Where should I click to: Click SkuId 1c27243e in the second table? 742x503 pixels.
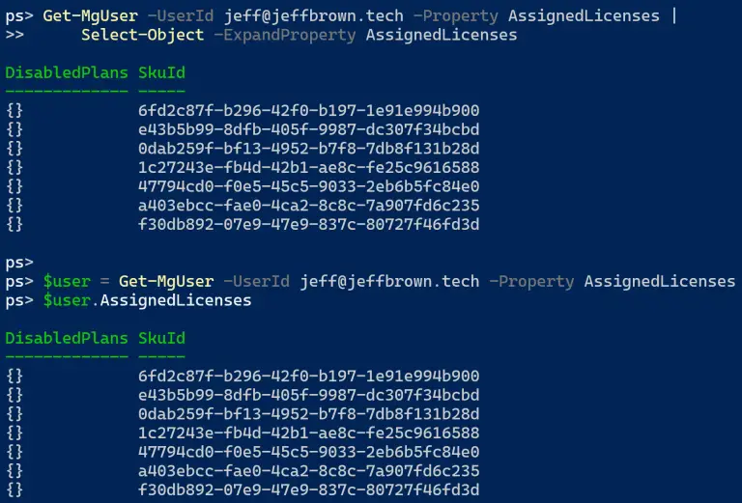pyautogui.click(x=309, y=433)
